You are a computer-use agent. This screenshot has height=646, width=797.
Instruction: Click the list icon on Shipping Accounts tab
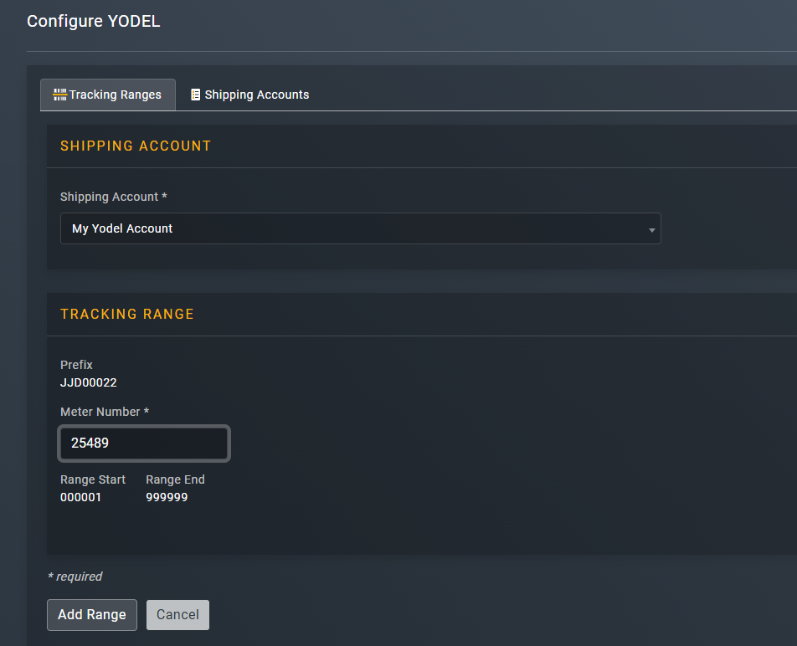coord(195,95)
